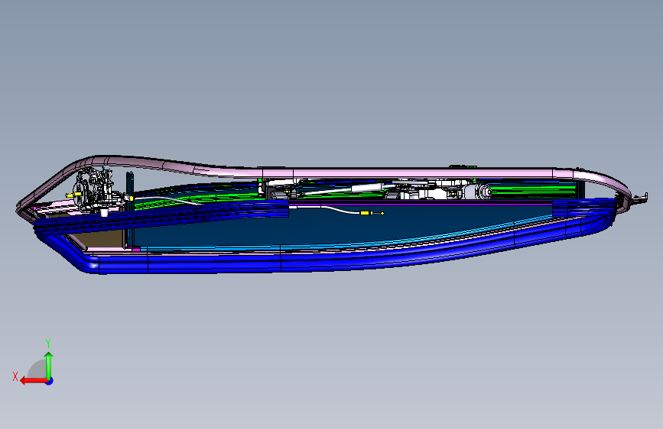
Task: Pick the round motor housing in the right mechanism
Action: (482, 192)
